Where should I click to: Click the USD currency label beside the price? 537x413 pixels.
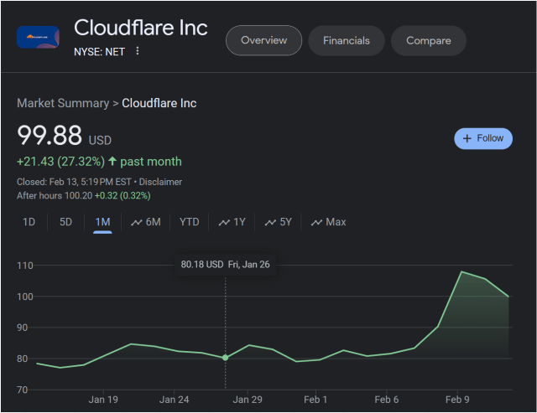100,140
